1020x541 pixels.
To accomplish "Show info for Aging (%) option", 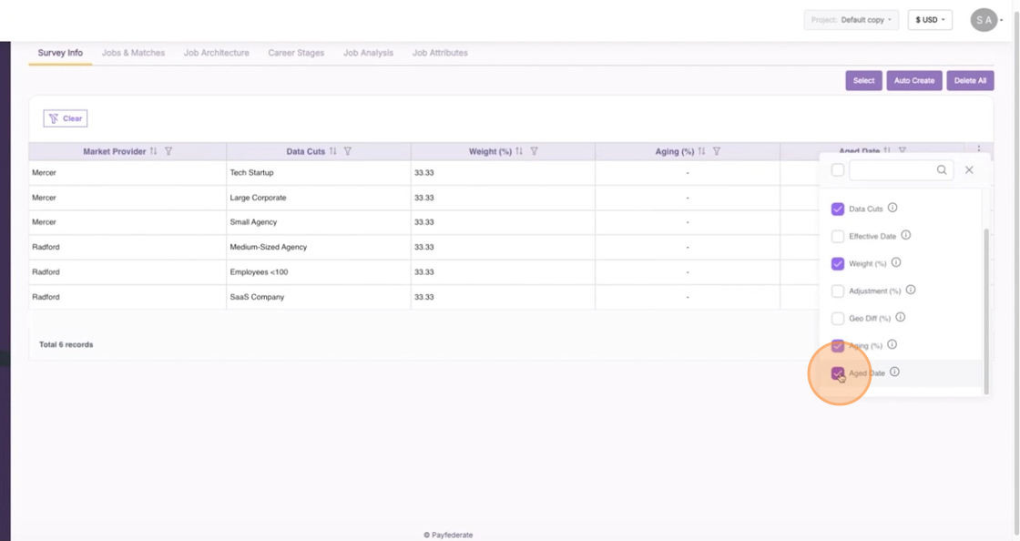I will (x=892, y=344).
